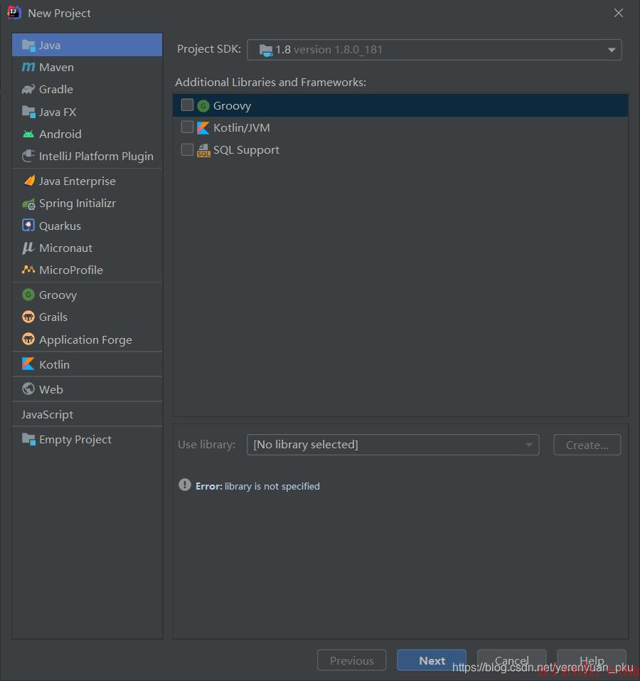The height and width of the screenshot is (681, 640).
Task: Pick Groovy in the sidebar list
Action: (x=87, y=295)
